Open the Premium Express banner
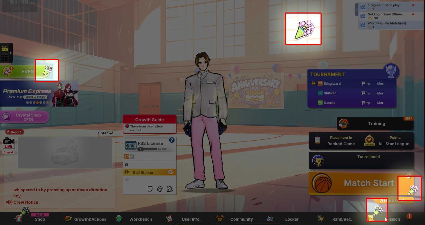This screenshot has height=225, width=425. click(39, 94)
